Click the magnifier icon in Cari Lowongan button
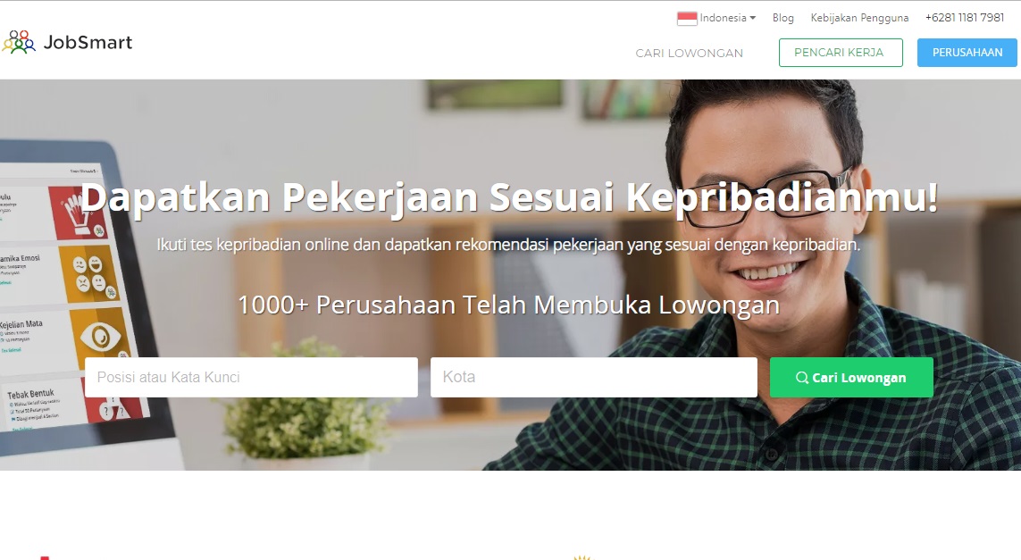 802,378
